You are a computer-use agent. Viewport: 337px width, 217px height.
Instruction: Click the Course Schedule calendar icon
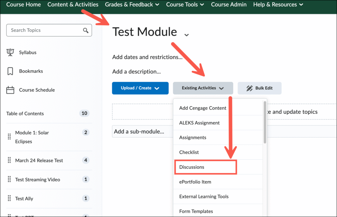pyautogui.click(x=10, y=90)
